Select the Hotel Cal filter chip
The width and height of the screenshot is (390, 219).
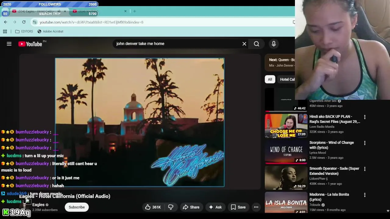[x=286, y=79]
